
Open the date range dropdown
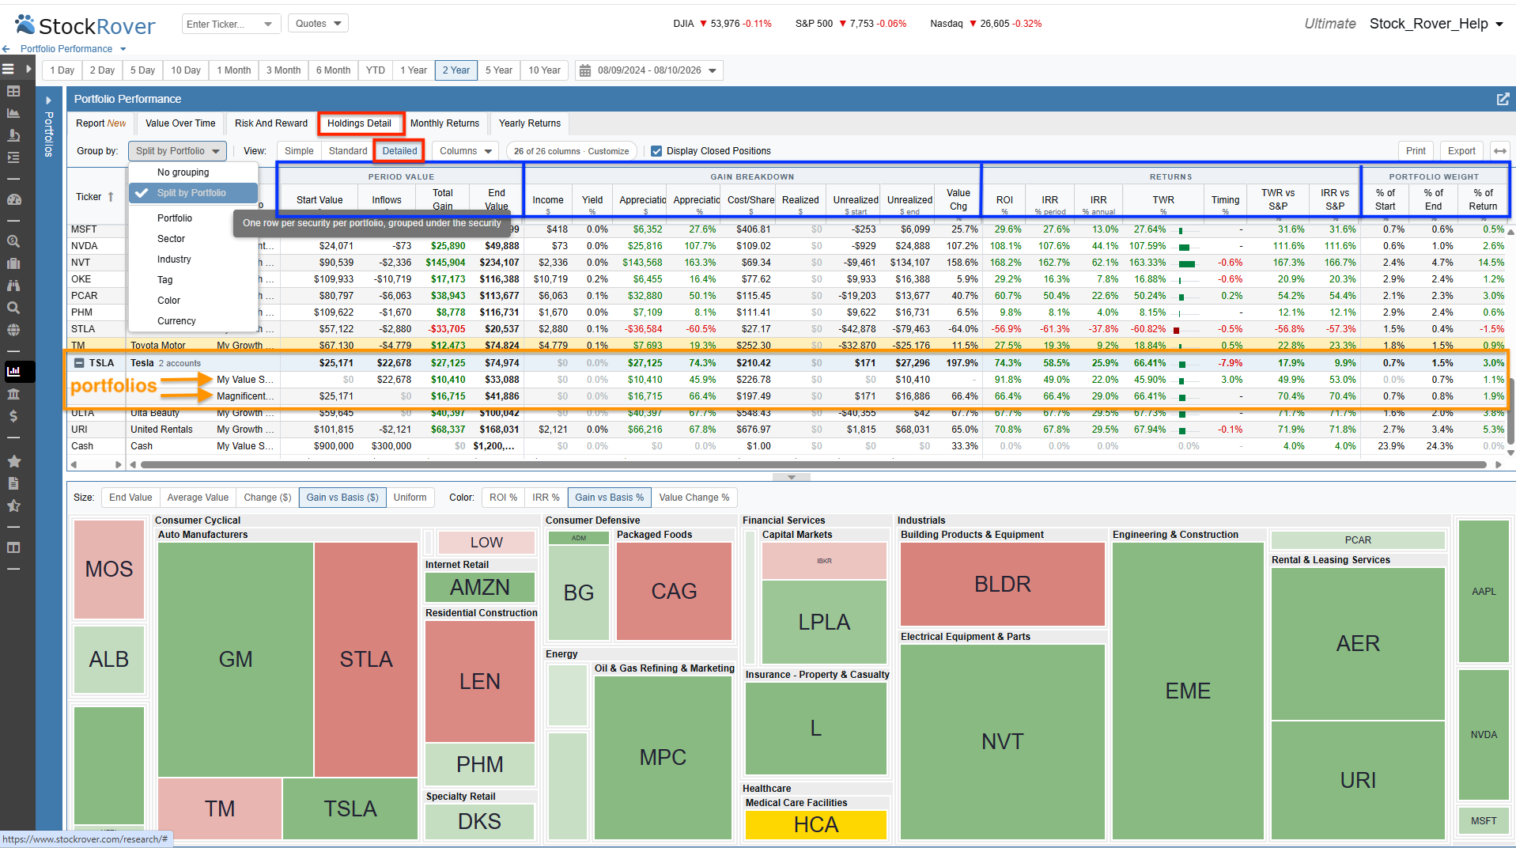coord(649,70)
